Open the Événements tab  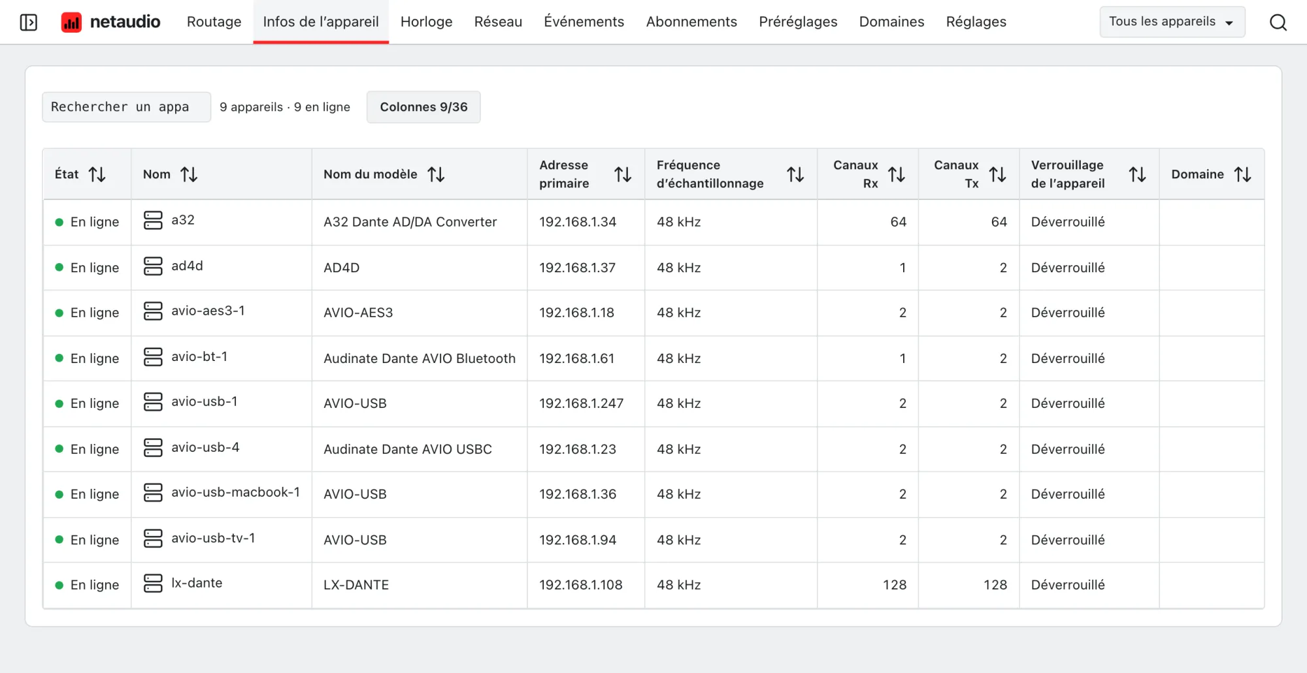(584, 22)
